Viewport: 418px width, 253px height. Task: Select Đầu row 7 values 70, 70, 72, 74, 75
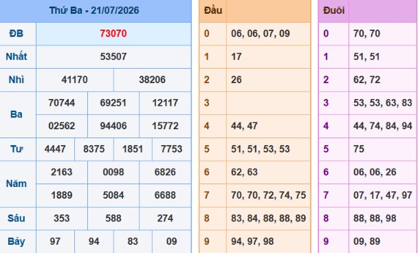pos(268,195)
